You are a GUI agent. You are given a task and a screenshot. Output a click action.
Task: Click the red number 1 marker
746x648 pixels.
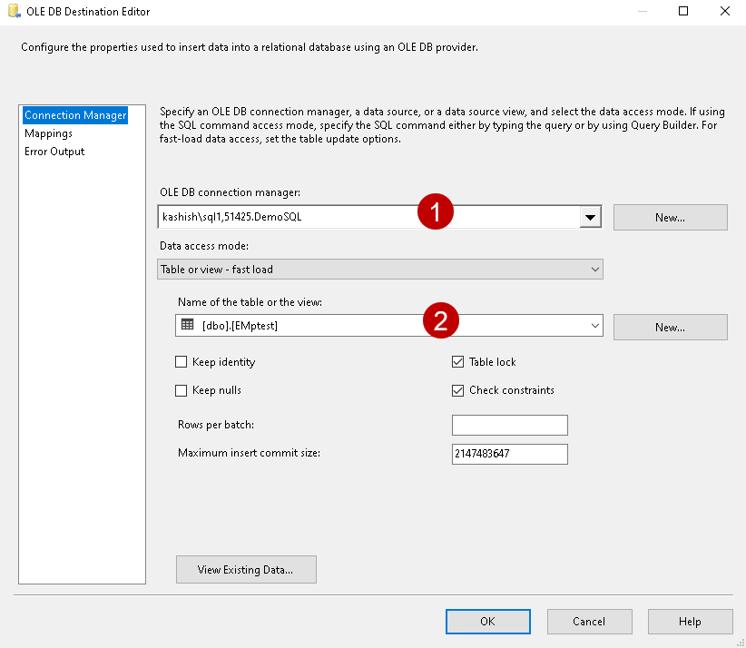coord(435,213)
